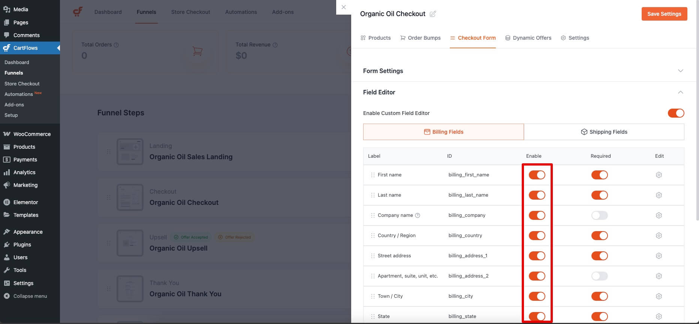The height and width of the screenshot is (324, 699).
Task: Expand the Form Settings section chevron
Action: pyautogui.click(x=681, y=71)
